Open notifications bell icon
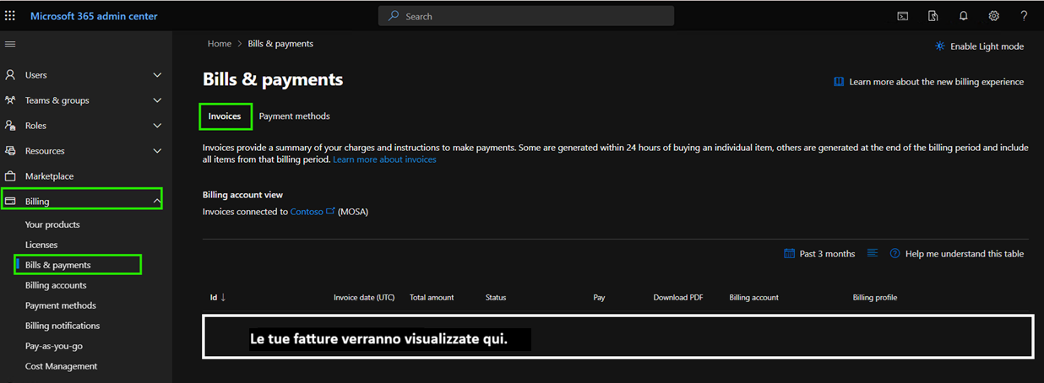This screenshot has height=383, width=1044. point(964,16)
